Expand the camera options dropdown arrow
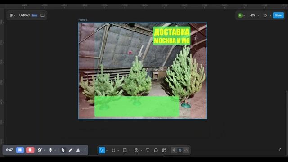 [44, 150]
